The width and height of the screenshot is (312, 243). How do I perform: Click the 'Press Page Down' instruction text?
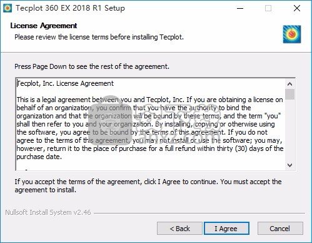(92, 66)
